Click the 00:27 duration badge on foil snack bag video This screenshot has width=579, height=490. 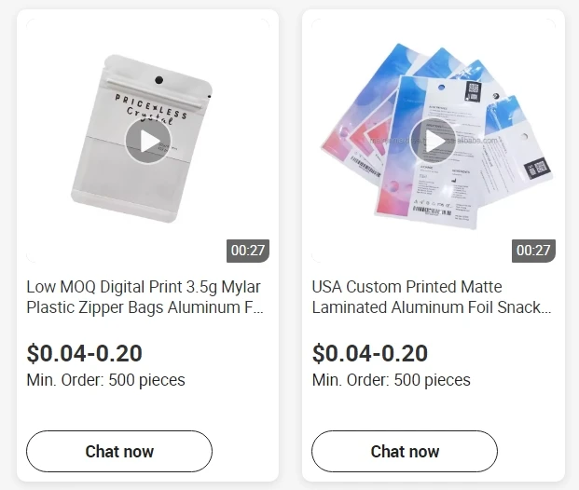(533, 250)
